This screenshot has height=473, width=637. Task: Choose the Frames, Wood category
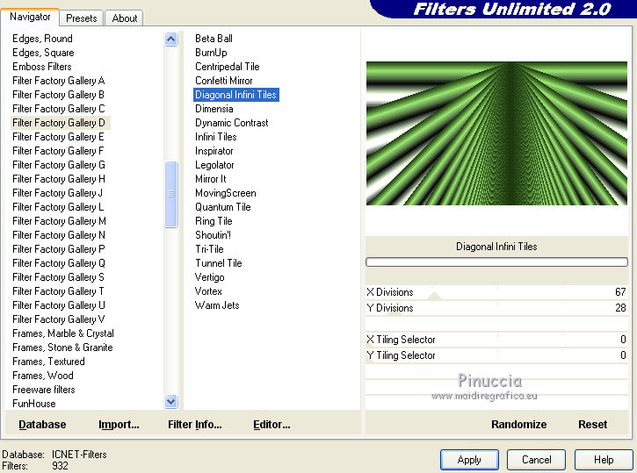pos(43,376)
